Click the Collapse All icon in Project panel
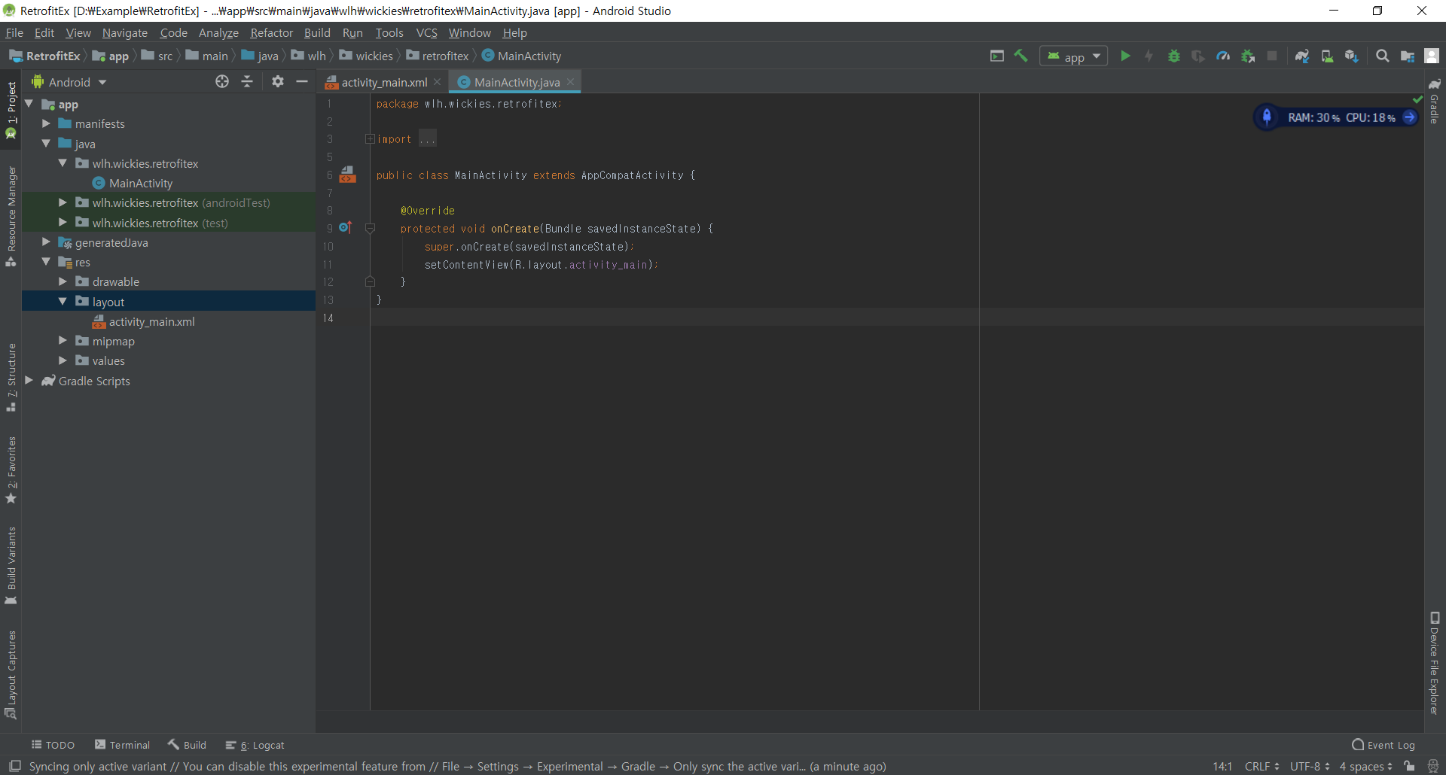The width and height of the screenshot is (1446, 775). tap(247, 81)
